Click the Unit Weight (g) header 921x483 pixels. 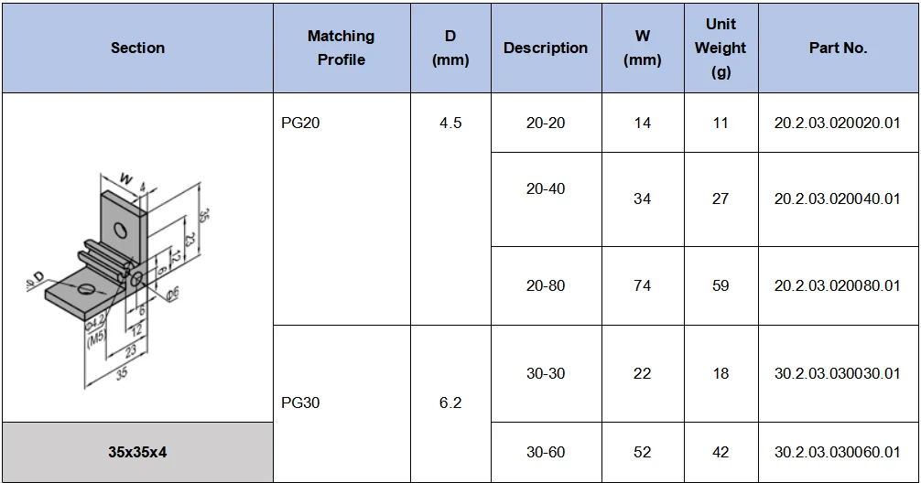721,48
